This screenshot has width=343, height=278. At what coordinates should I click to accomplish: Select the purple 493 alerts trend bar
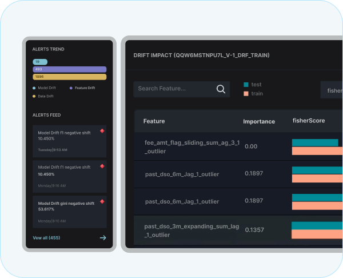69,69
